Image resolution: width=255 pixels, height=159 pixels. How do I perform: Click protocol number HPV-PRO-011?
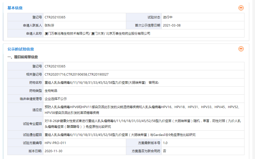(55, 143)
